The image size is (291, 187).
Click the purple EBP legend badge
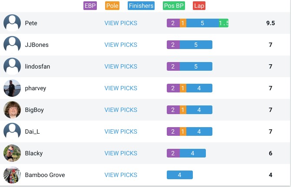90,6
